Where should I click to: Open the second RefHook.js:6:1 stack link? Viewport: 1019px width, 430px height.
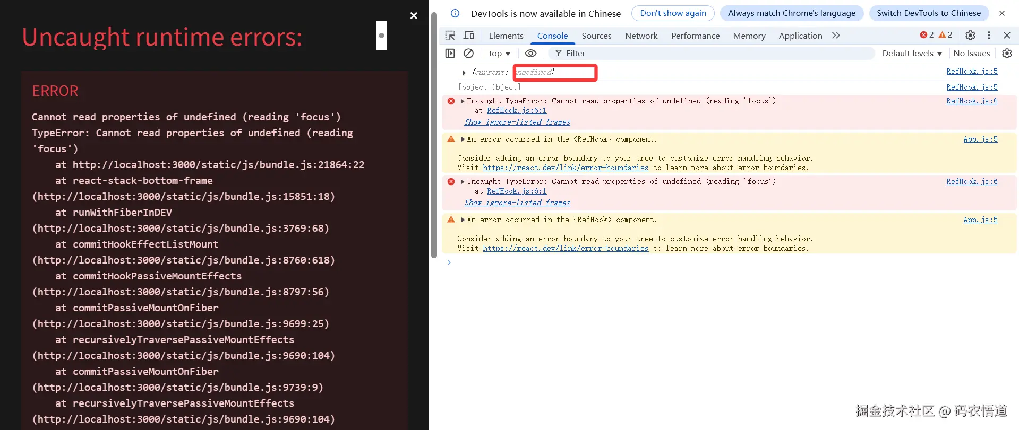[517, 191]
